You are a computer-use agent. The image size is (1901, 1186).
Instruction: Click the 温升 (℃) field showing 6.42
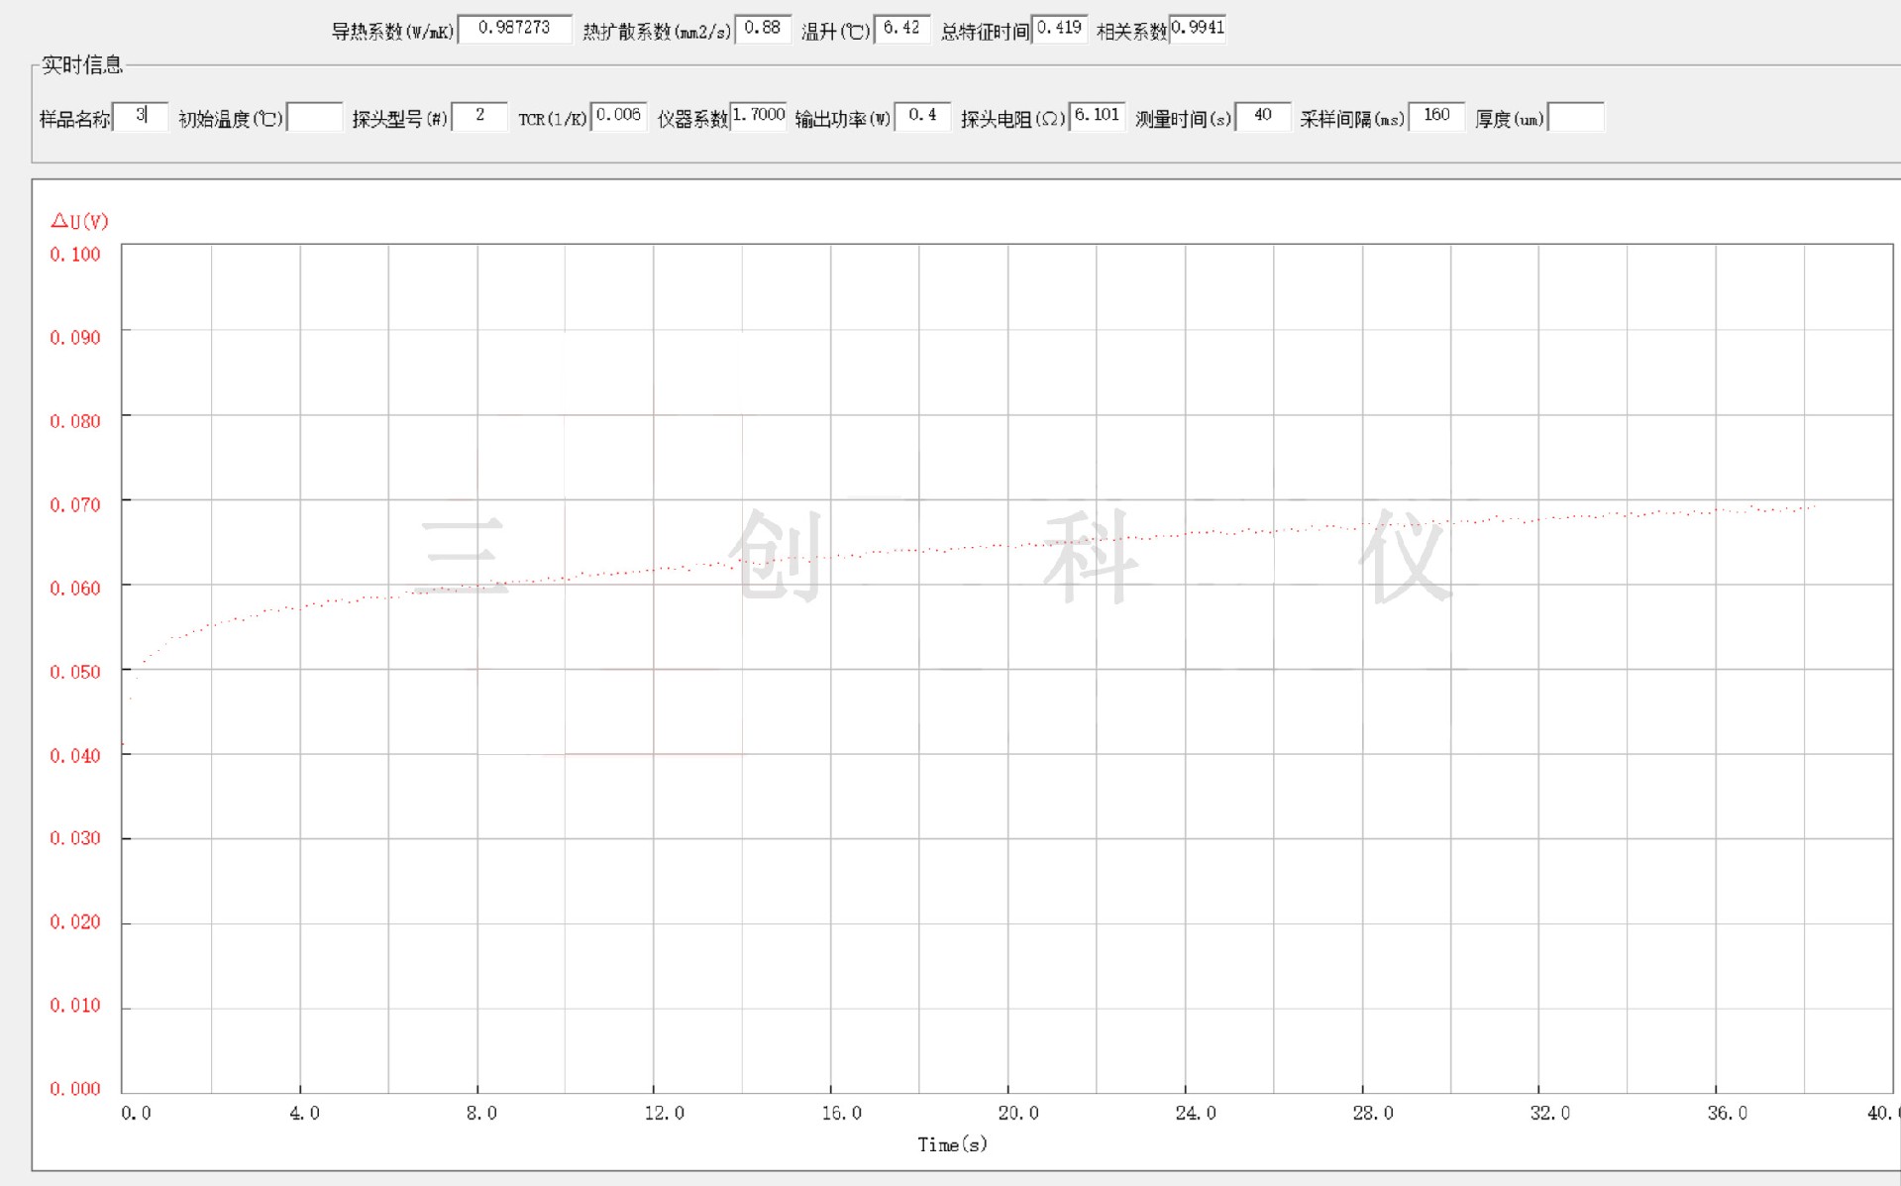tap(901, 29)
